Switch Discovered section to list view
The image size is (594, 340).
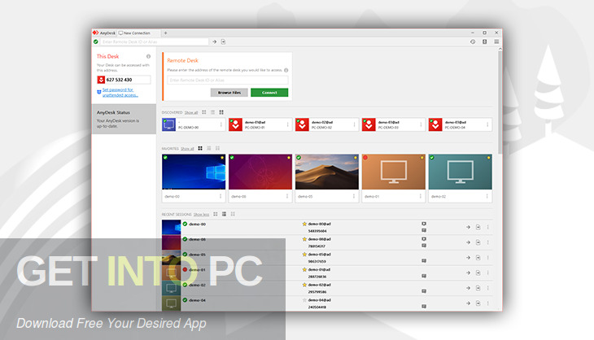tap(212, 112)
